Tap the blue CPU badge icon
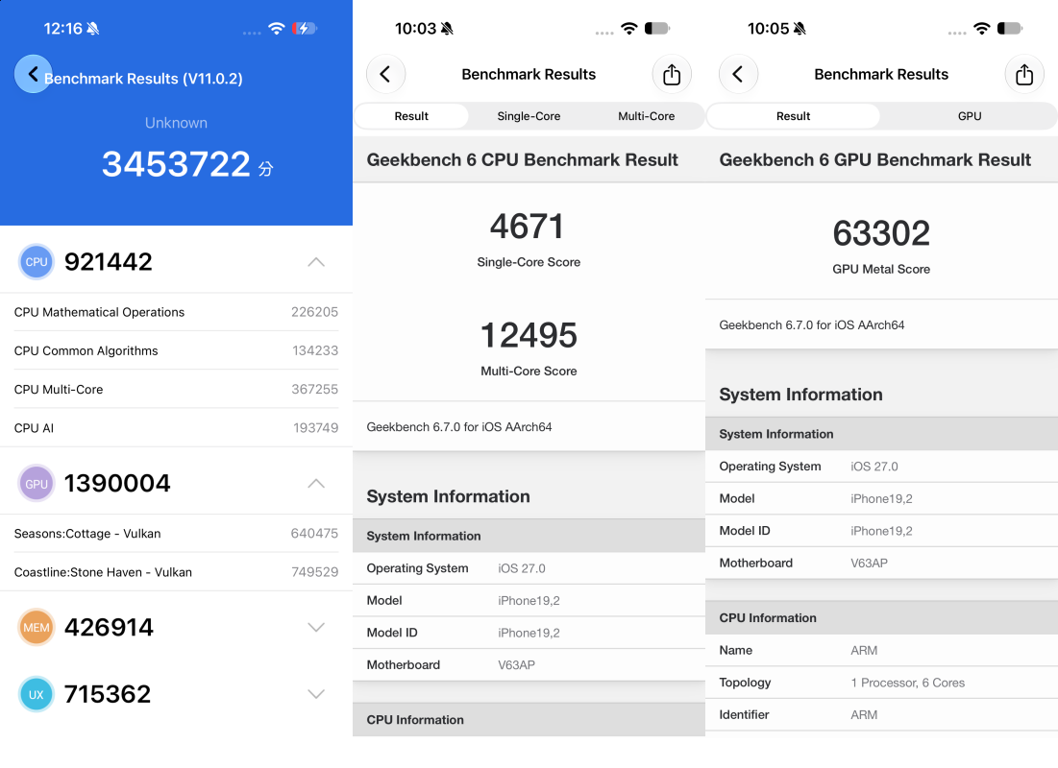Image resolution: width=1058 pixels, height=768 pixels. pyautogui.click(x=37, y=262)
